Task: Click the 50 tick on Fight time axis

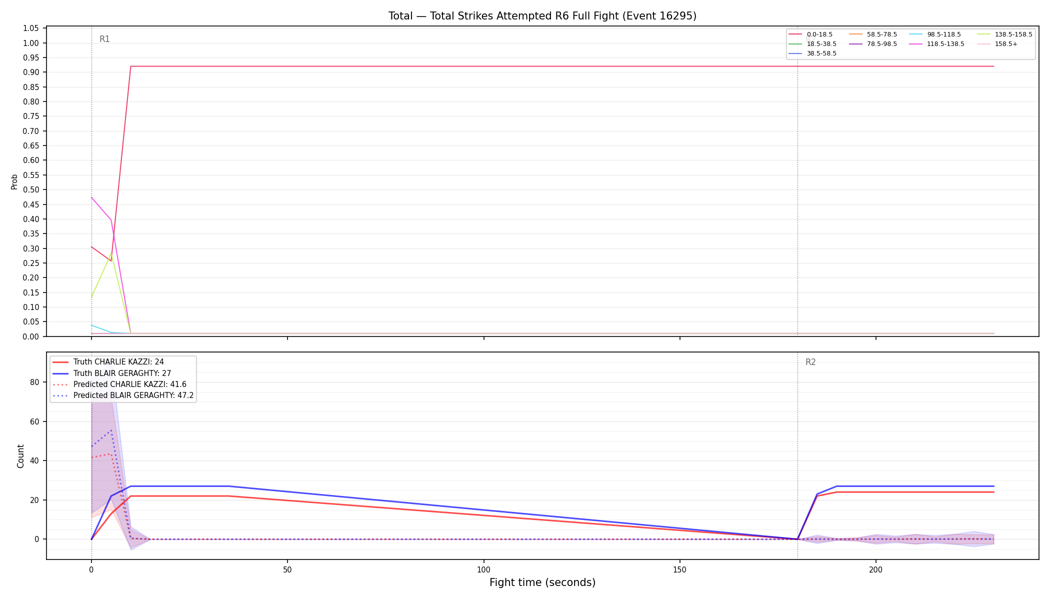Action: coord(287,569)
